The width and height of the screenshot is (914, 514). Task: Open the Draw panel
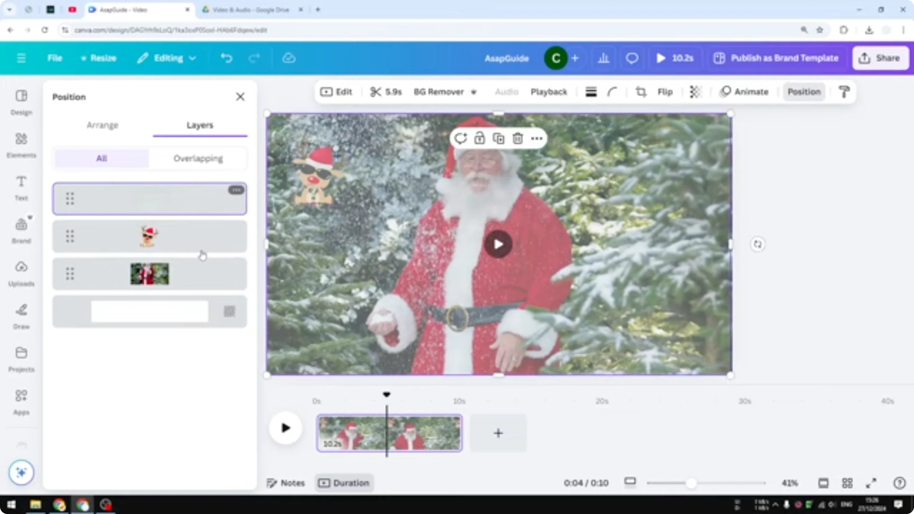click(21, 315)
